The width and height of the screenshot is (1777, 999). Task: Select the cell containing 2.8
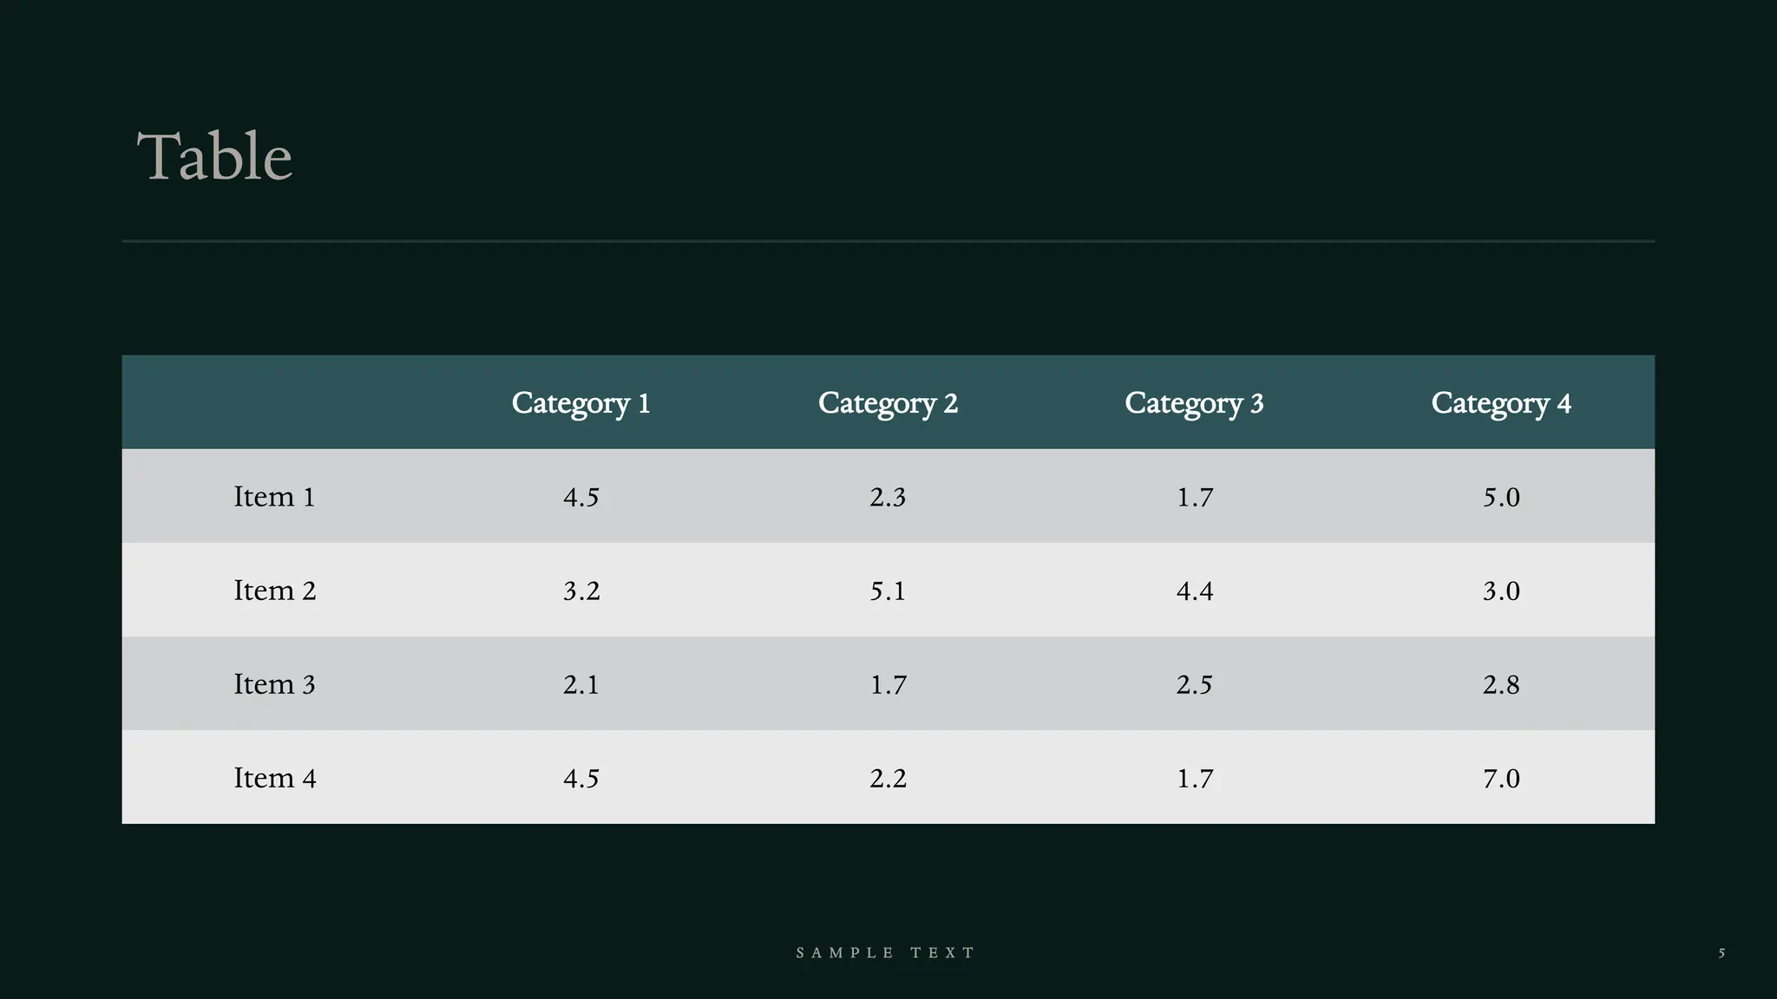(1501, 684)
